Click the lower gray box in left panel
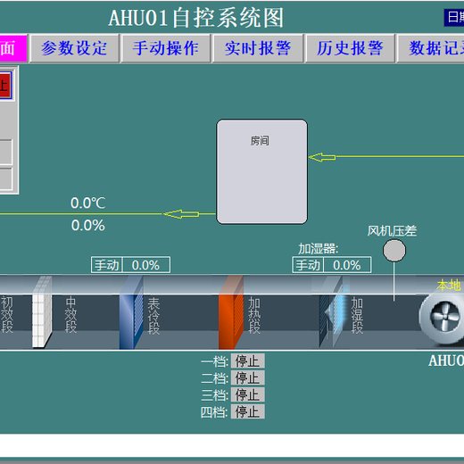The image size is (464, 464). 6,178
